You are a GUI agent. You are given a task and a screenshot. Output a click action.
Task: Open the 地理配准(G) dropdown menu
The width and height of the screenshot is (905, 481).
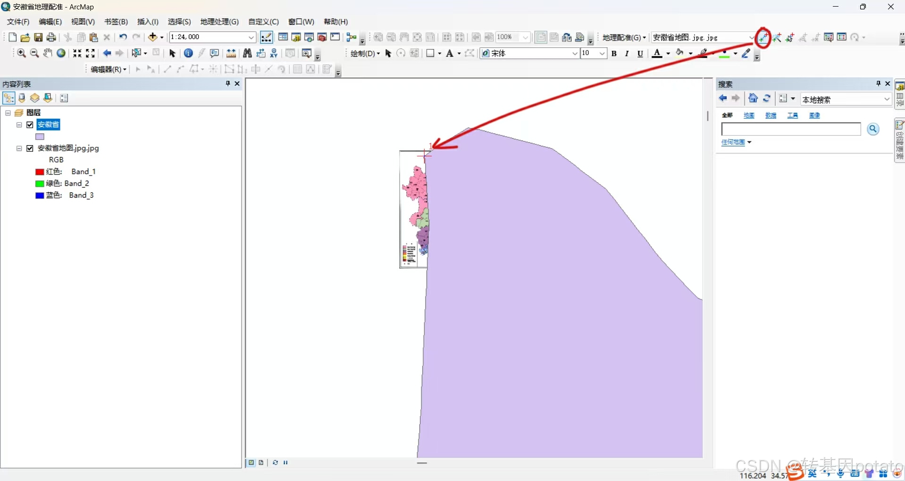pyautogui.click(x=624, y=37)
